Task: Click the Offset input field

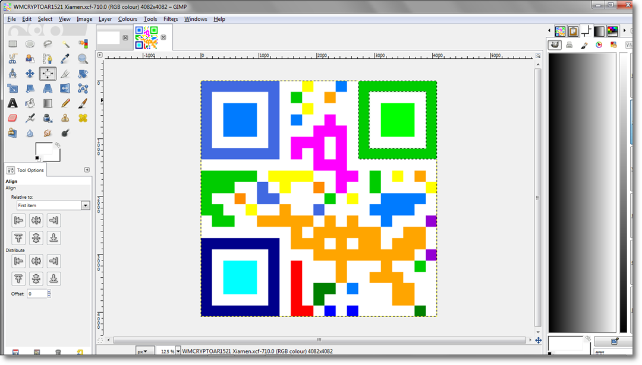Action: tap(37, 293)
